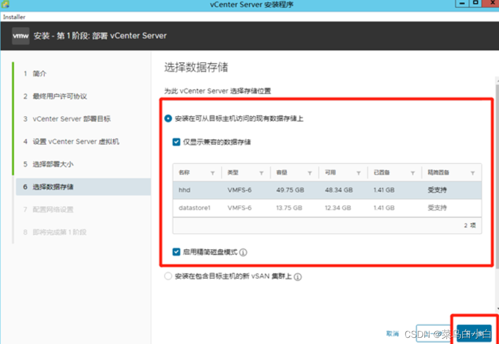This screenshot has height=344, width=499.
Task: Click the 48.34 GB available cell
Action: (339, 190)
